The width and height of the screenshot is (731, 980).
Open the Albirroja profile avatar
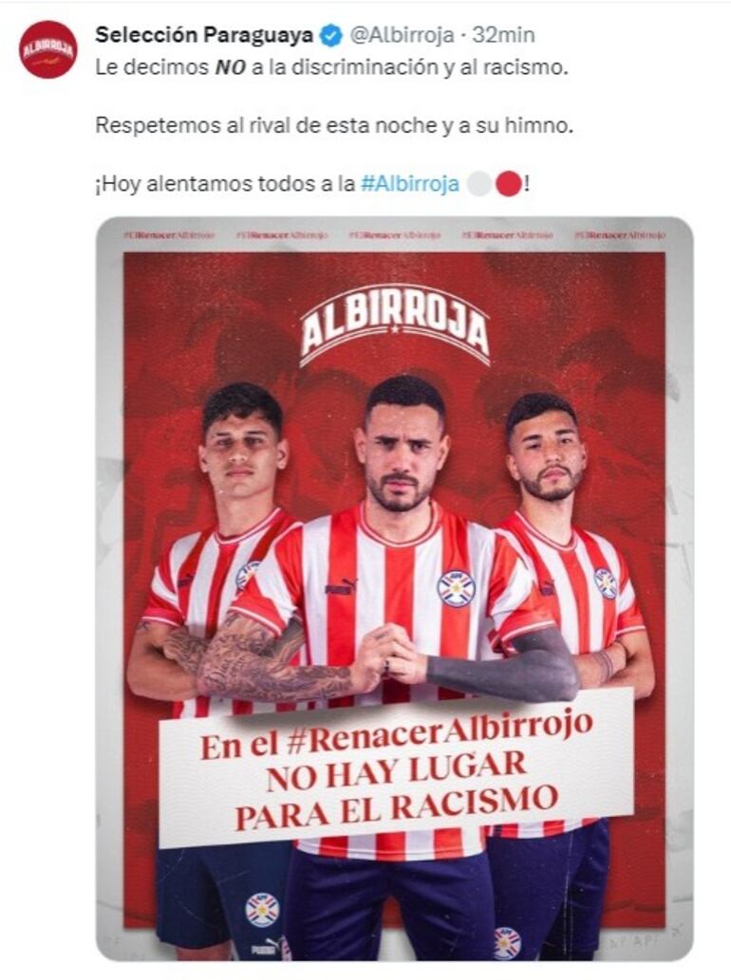48,48
